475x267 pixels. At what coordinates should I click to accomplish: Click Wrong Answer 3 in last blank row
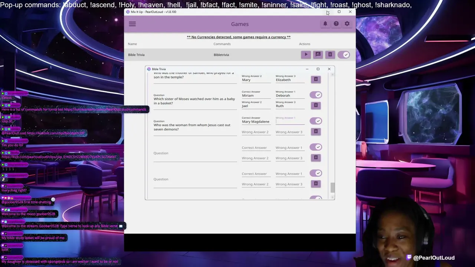(290, 184)
